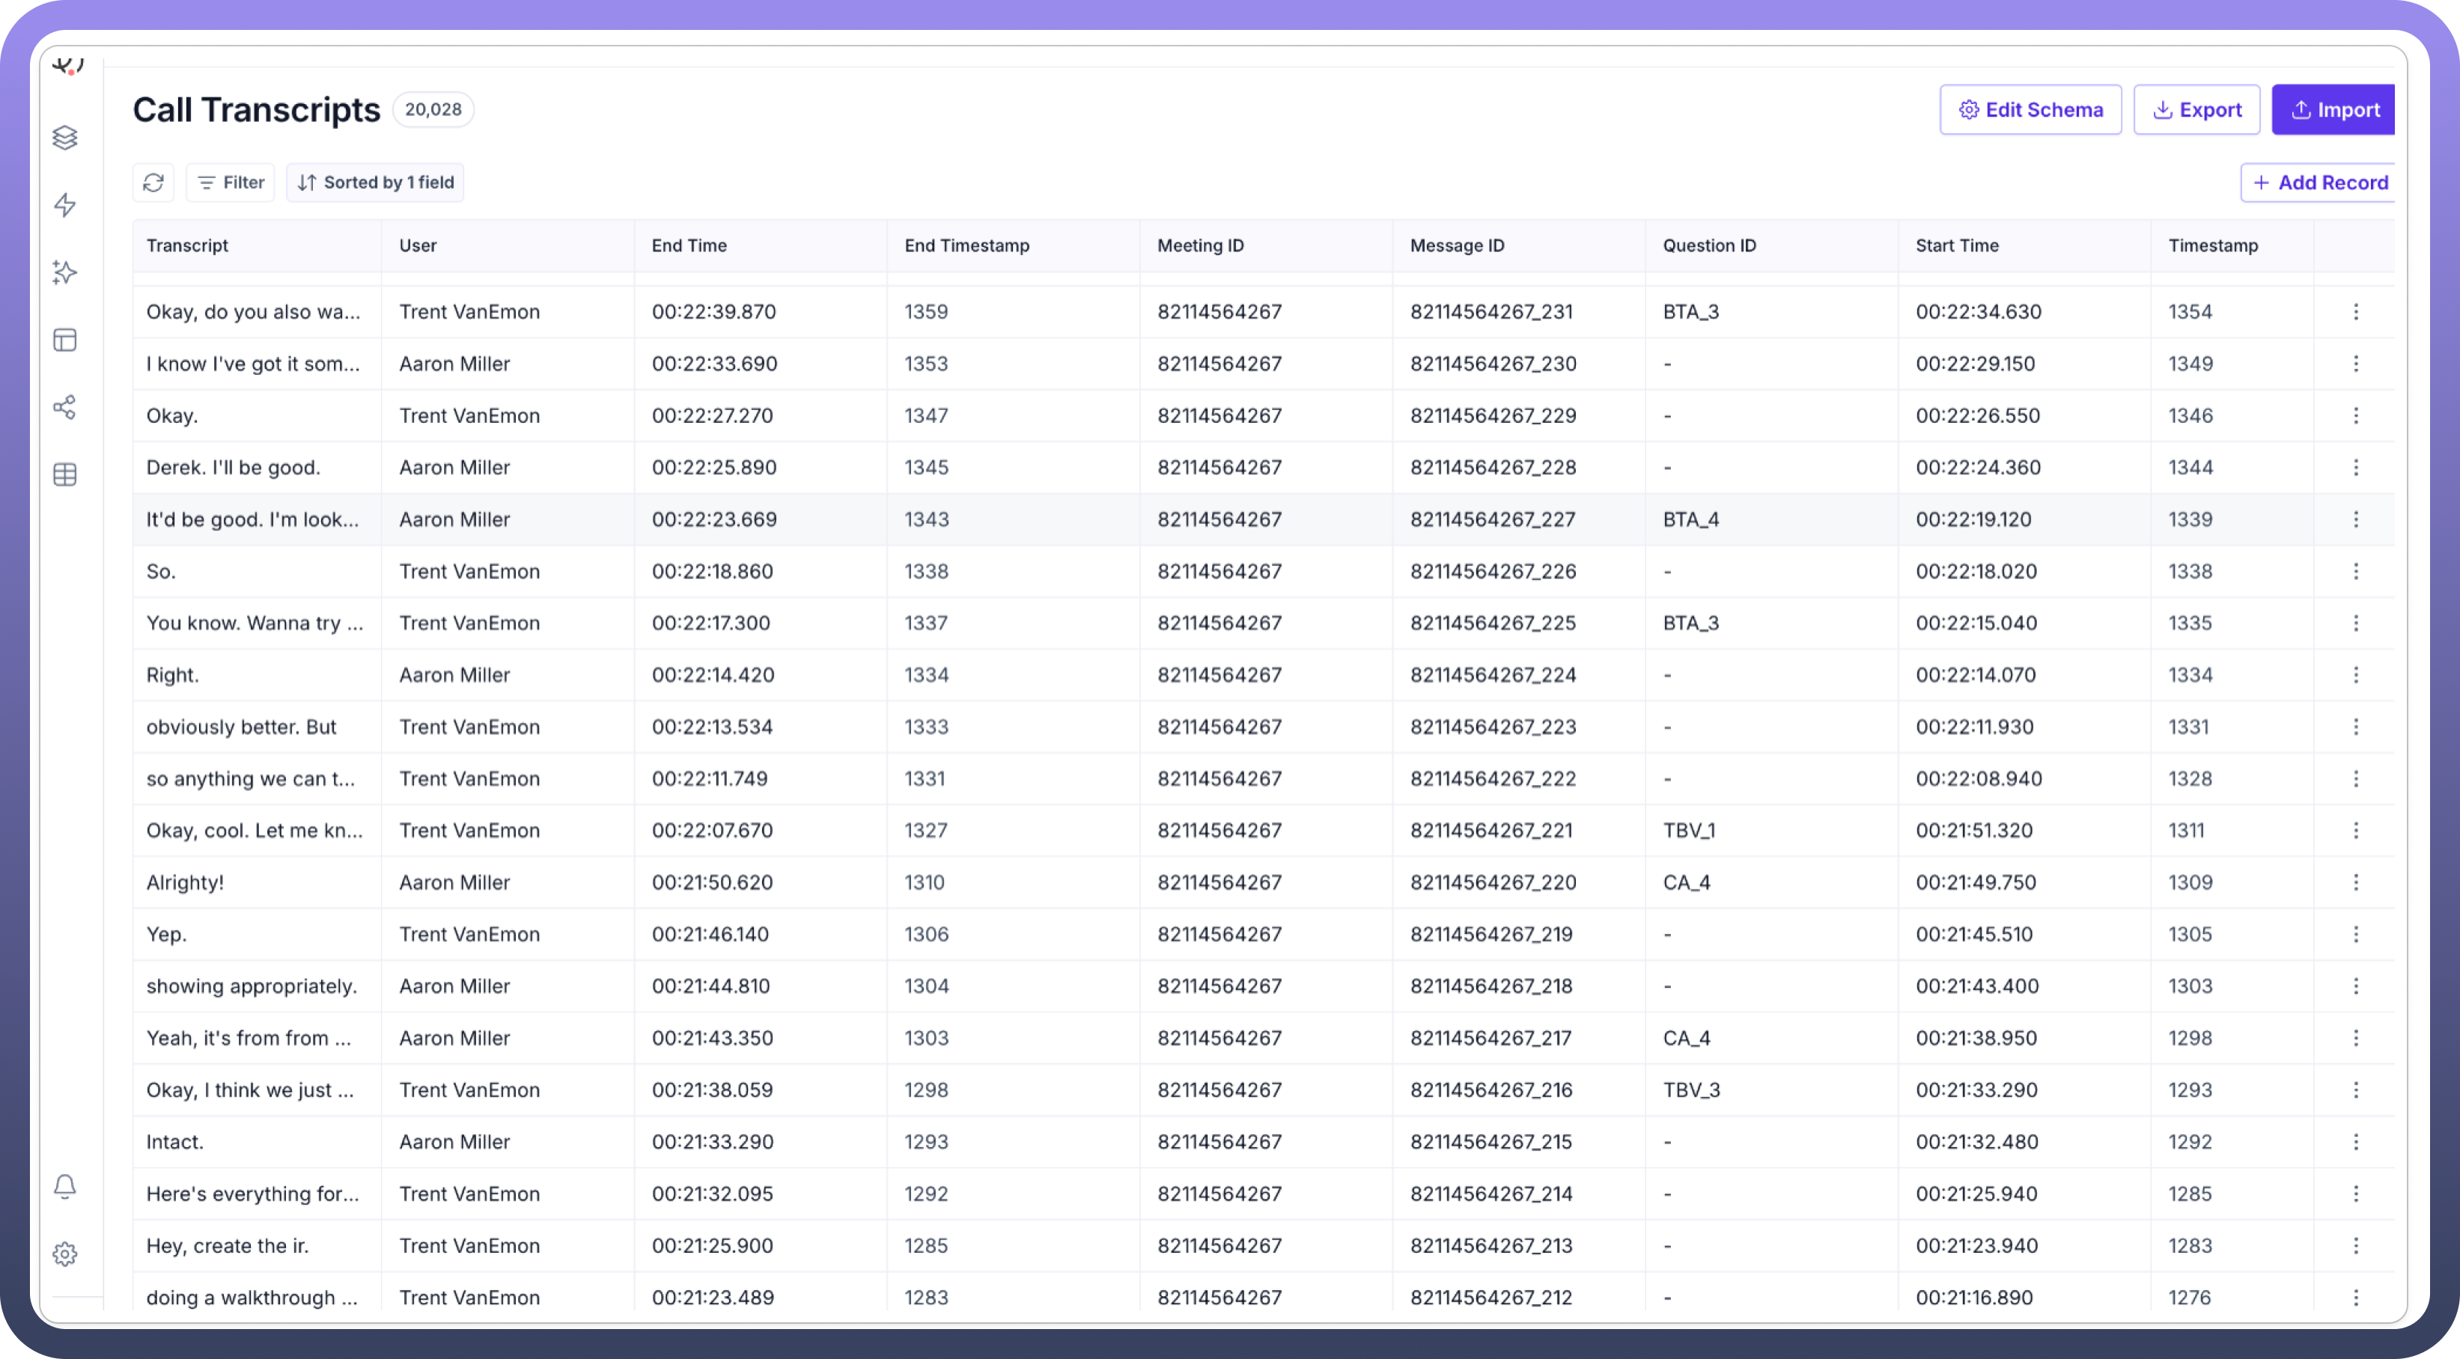
Task: Click the share nodes sidebar icon
Action: coord(65,408)
